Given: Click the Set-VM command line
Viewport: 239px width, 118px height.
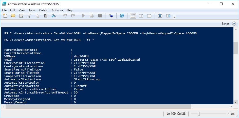Looking at the screenshot, I should 100,33.
